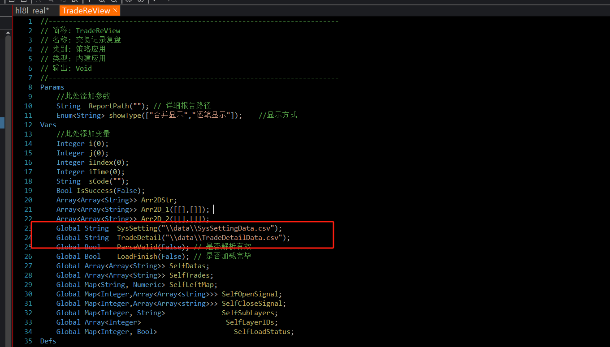Click the comment '//显示方式'
The width and height of the screenshot is (610, 347).
(278, 116)
